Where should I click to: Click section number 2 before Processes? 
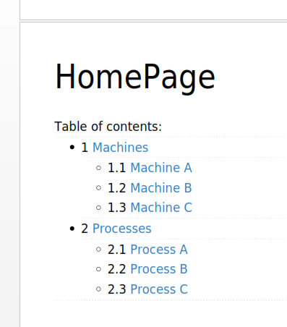[85, 229]
